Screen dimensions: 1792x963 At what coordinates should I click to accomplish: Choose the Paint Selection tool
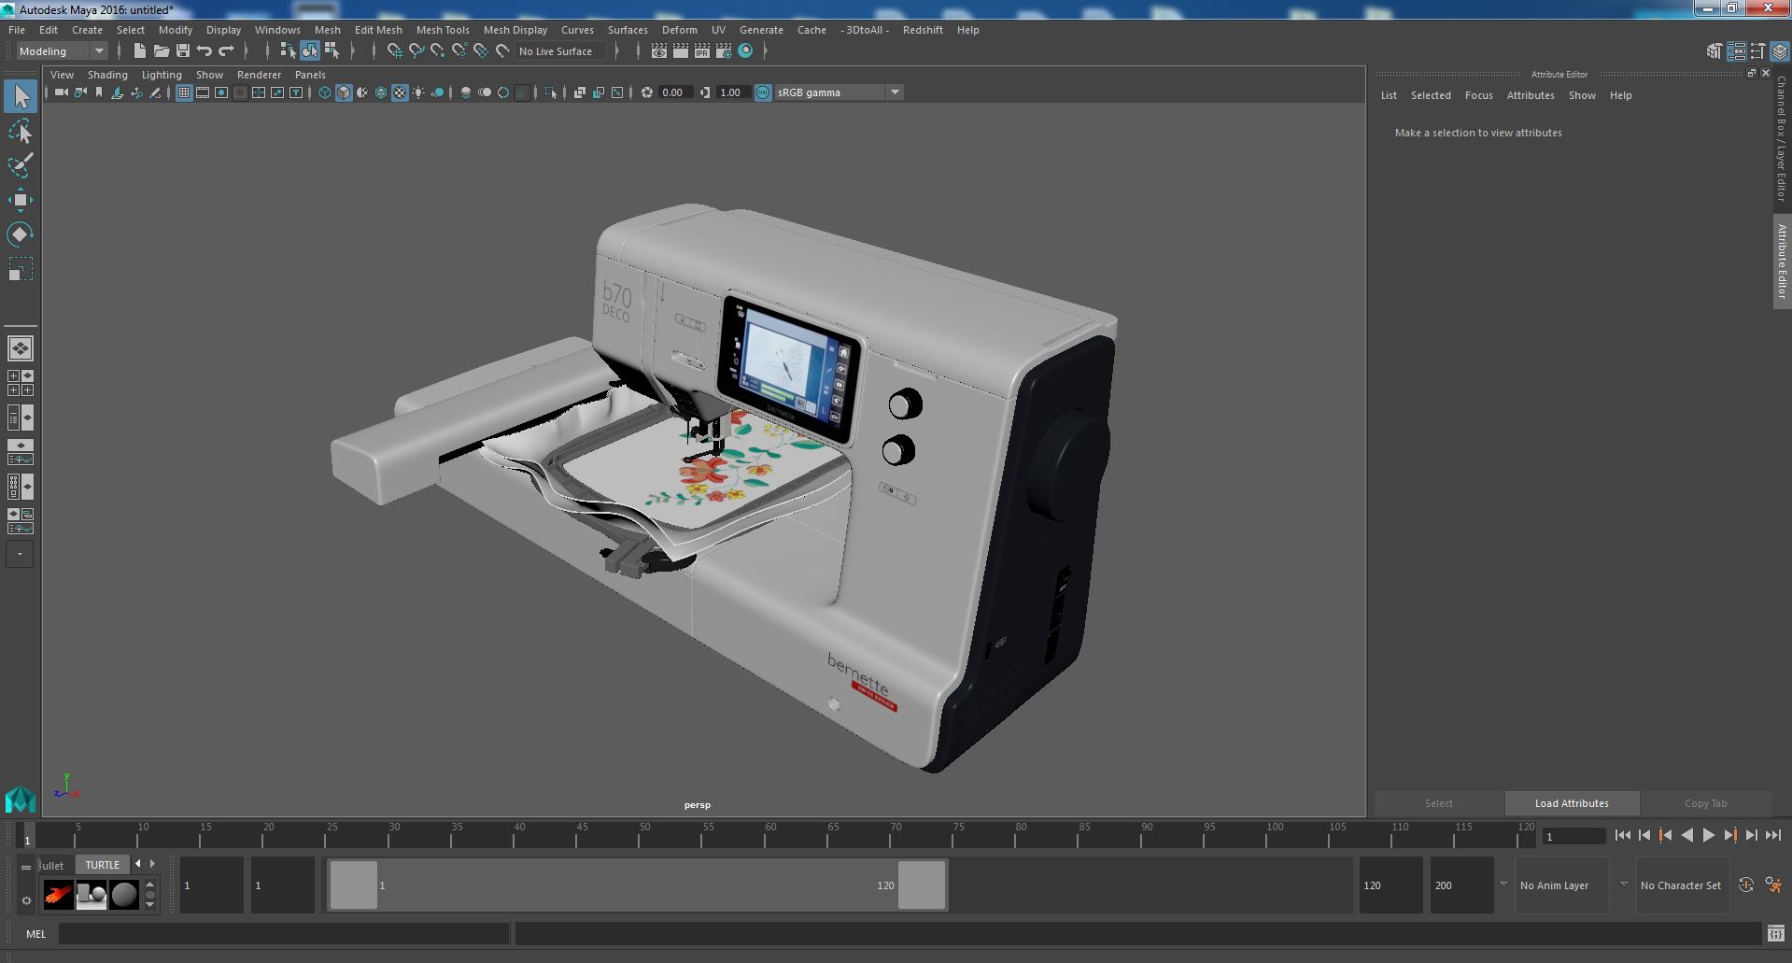(21, 165)
